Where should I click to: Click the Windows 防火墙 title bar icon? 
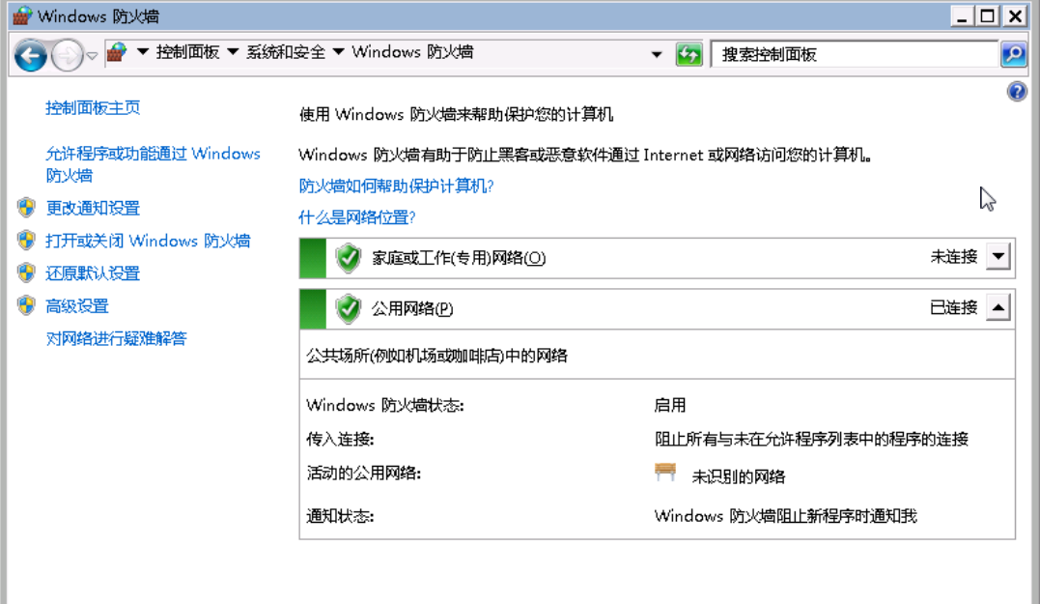[x=22, y=15]
